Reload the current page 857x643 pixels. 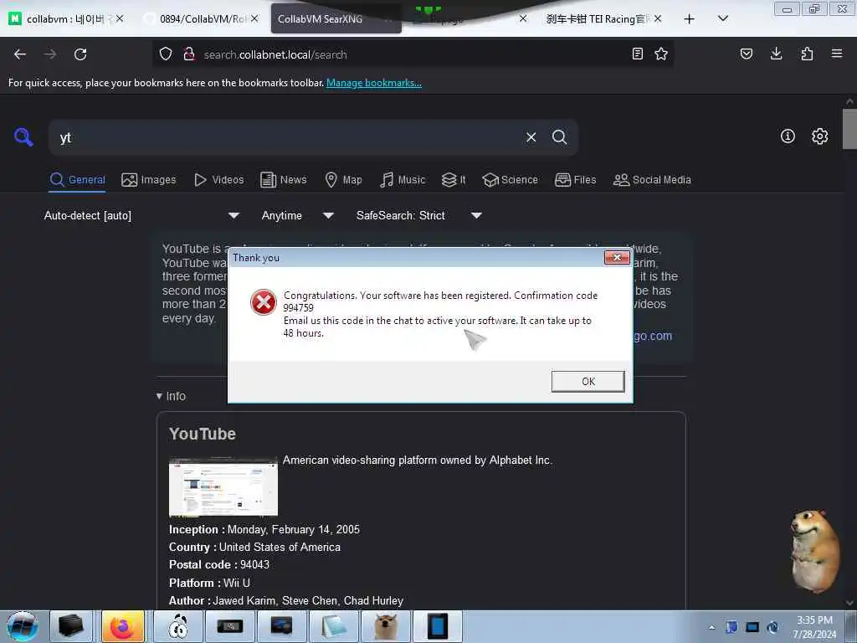(x=80, y=54)
